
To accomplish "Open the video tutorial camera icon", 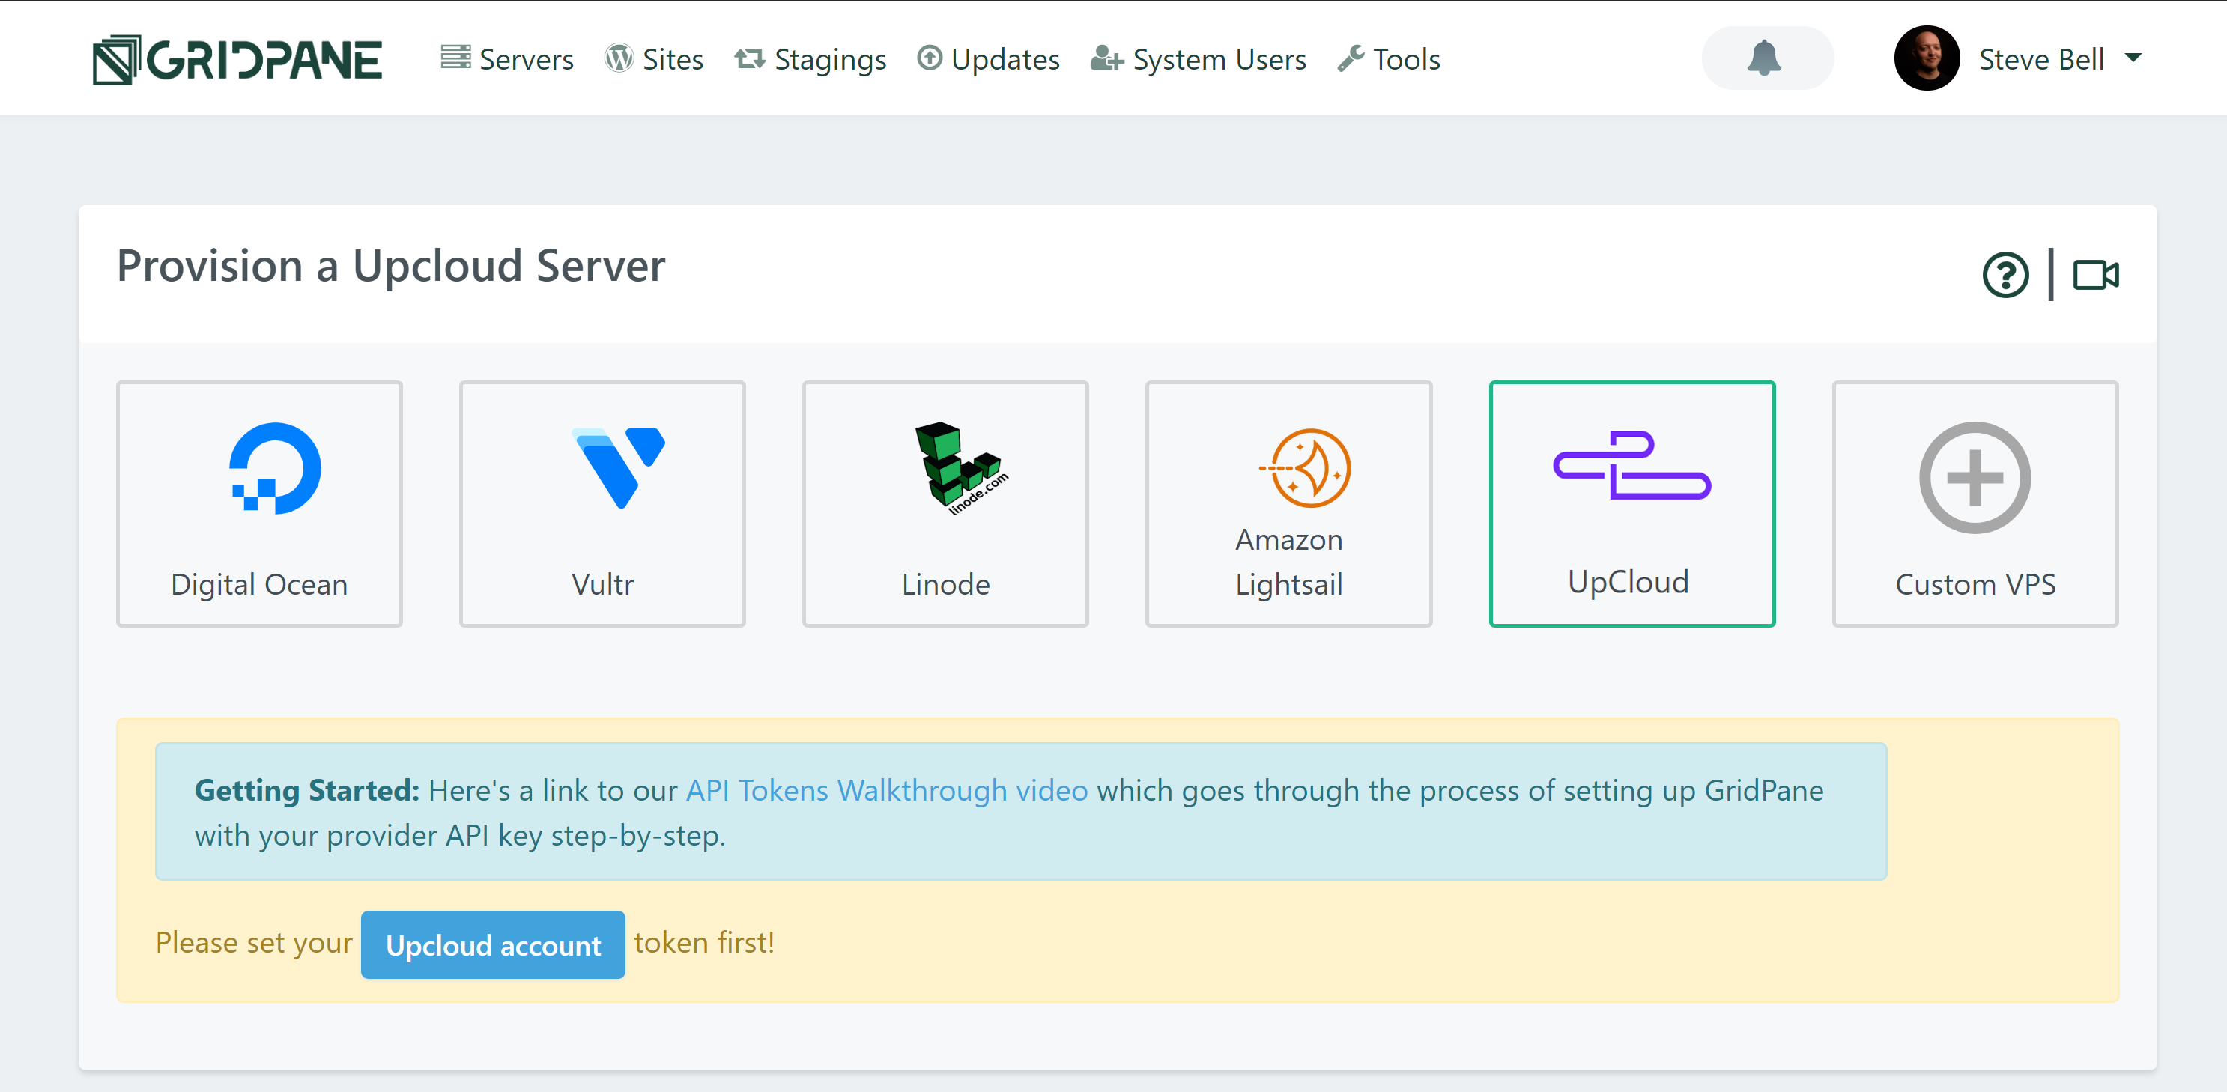I will pos(2096,276).
